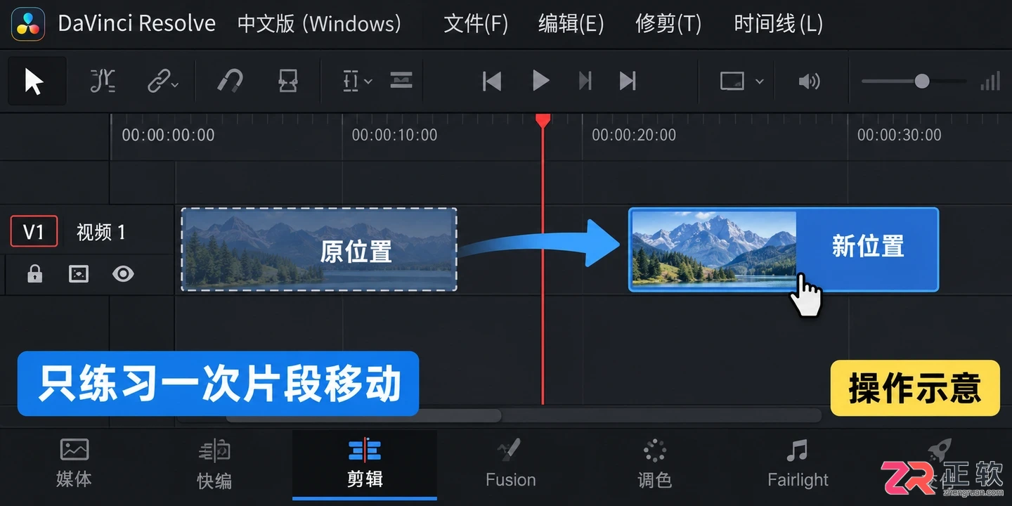Switch to the 快编 page

(x=214, y=464)
